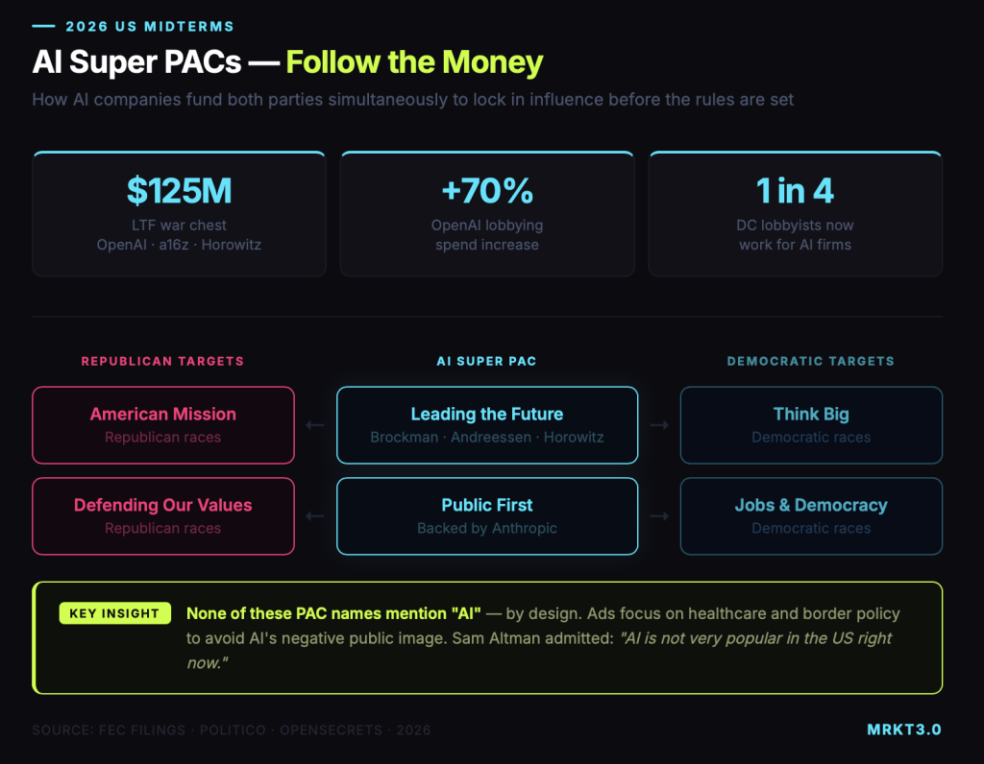Select the Defending Our Values card
984x764 pixels.
(163, 516)
